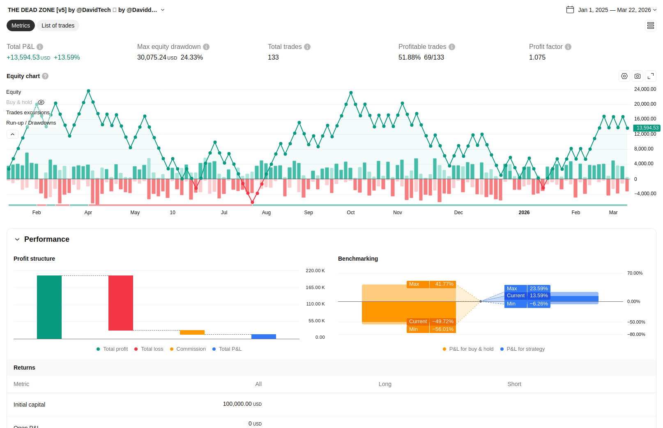This screenshot has height=428, width=663.
Task: Click info icon next to Profitable trades
Action: (x=452, y=47)
